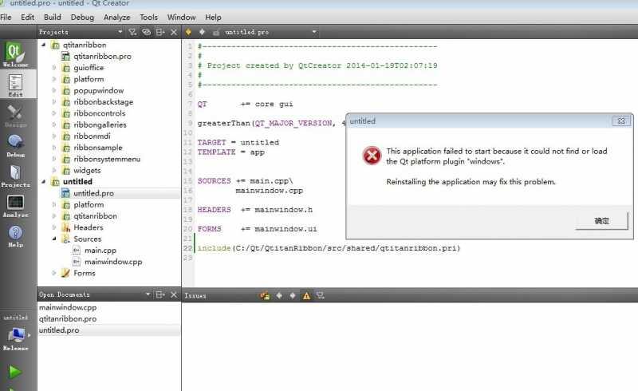Screen dimensions: 638x391
Task: Open the Build menu
Action: (52, 17)
